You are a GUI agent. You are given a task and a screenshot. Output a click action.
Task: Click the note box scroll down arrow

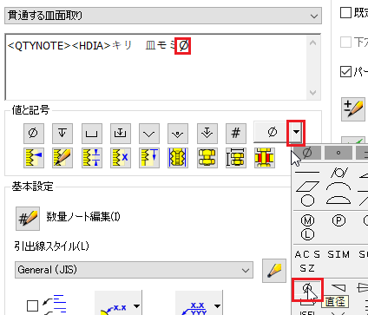point(312,93)
